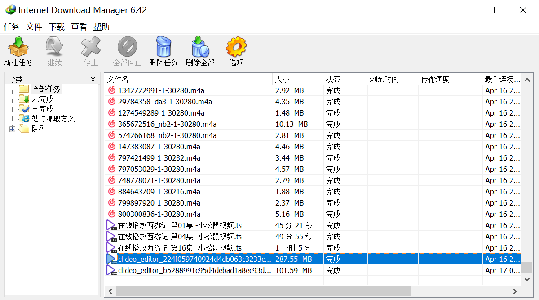Open the 任务 menu
This screenshot has height=300, width=539.
[x=12, y=27]
